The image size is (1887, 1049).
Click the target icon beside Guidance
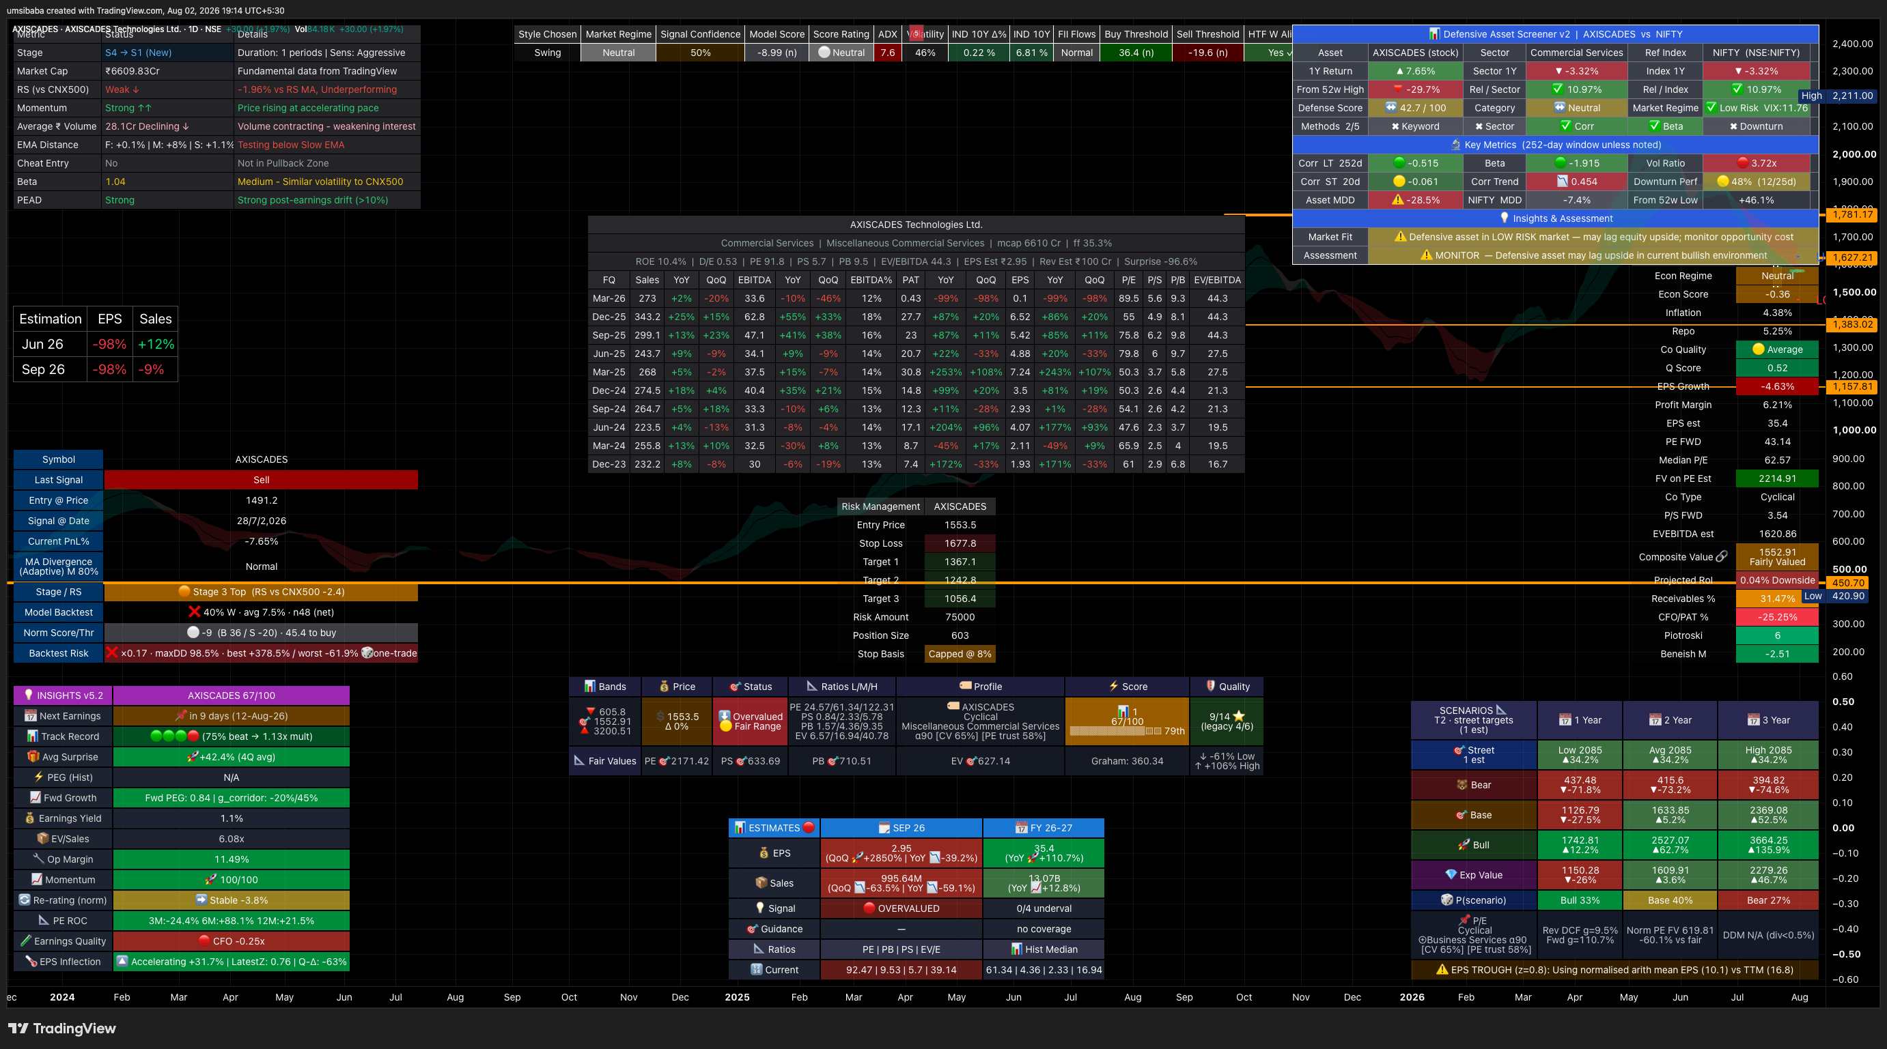coord(753,929)
